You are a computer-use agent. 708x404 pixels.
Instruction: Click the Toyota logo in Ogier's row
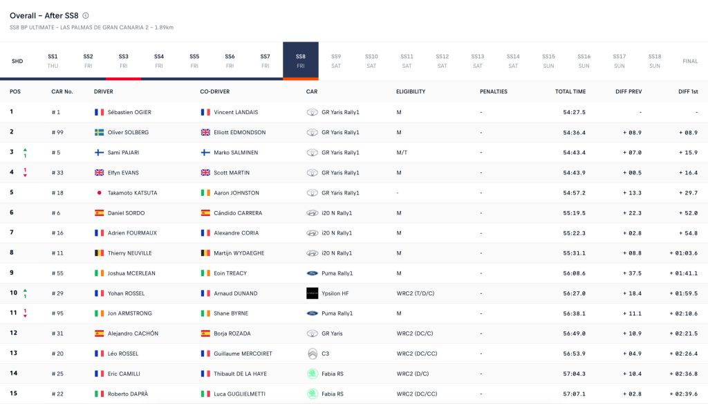[x=313, y=112]
